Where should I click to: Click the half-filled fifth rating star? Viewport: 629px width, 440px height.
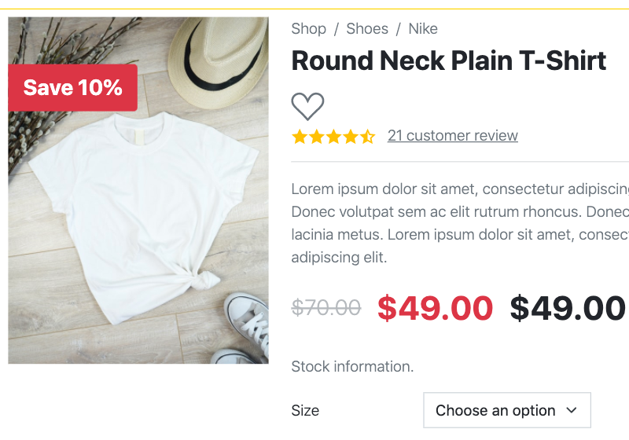coord(367,137)
